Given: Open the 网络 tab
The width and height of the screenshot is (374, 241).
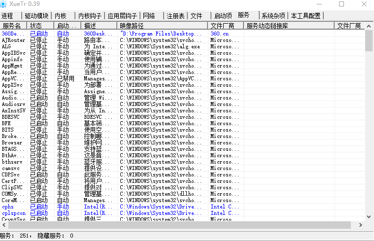Looking at the screenshot, I should (149, 16).
